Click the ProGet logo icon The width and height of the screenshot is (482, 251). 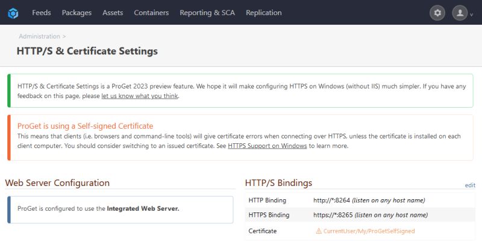13,13
